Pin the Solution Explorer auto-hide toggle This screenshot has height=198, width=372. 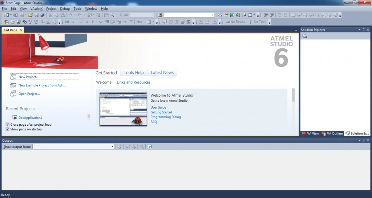(x=364, y=30)
